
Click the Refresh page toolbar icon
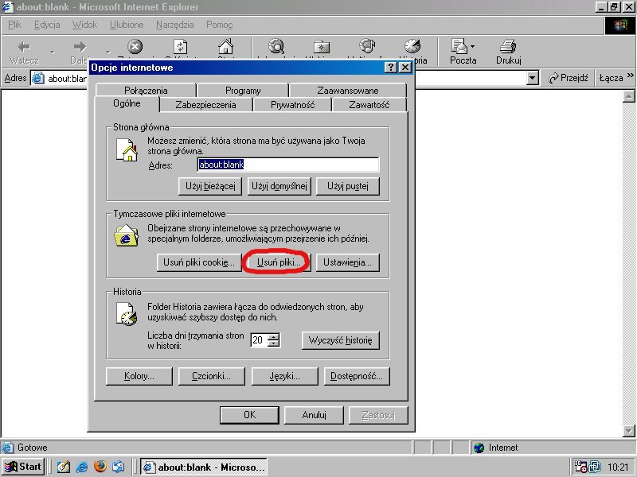click(181, 47)
